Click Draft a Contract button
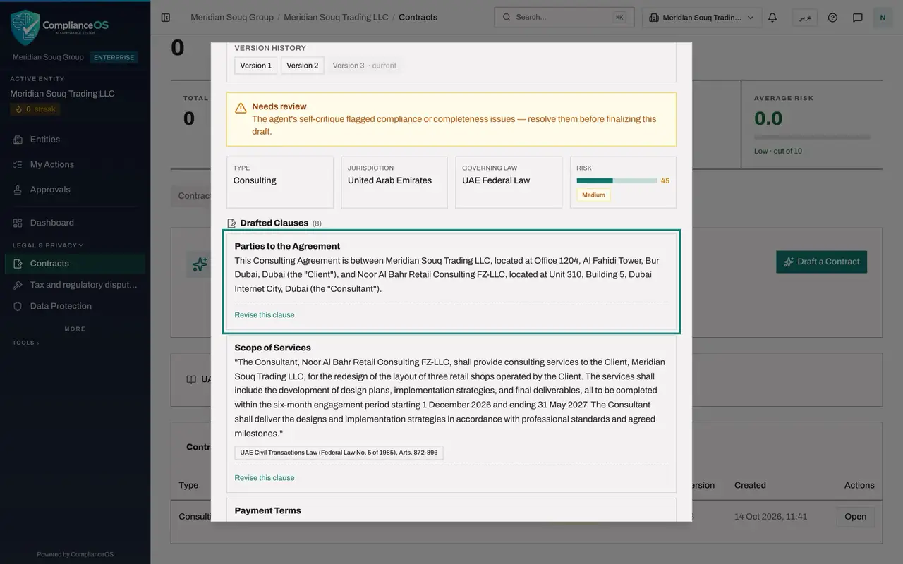The width and height of the screenshot is (903, 564). pyautogui.click(x=821, y=262)
